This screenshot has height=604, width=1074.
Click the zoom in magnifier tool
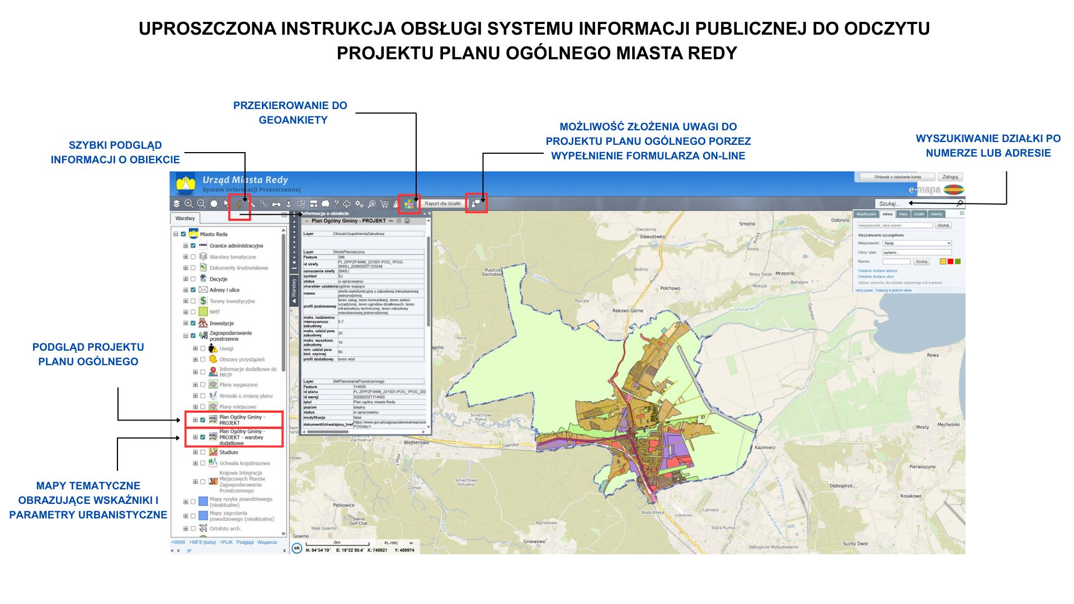pos(189,204)
